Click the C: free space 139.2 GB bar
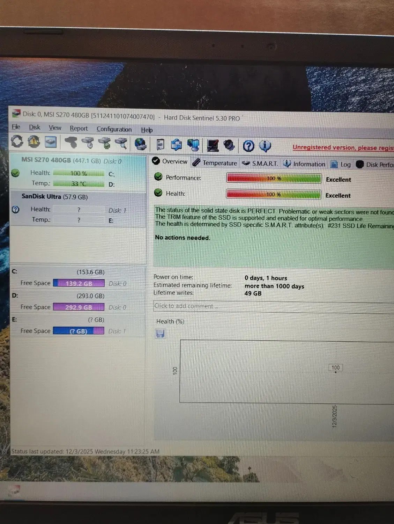This screenshot has width=394, height=524. (x=79, y=283)
